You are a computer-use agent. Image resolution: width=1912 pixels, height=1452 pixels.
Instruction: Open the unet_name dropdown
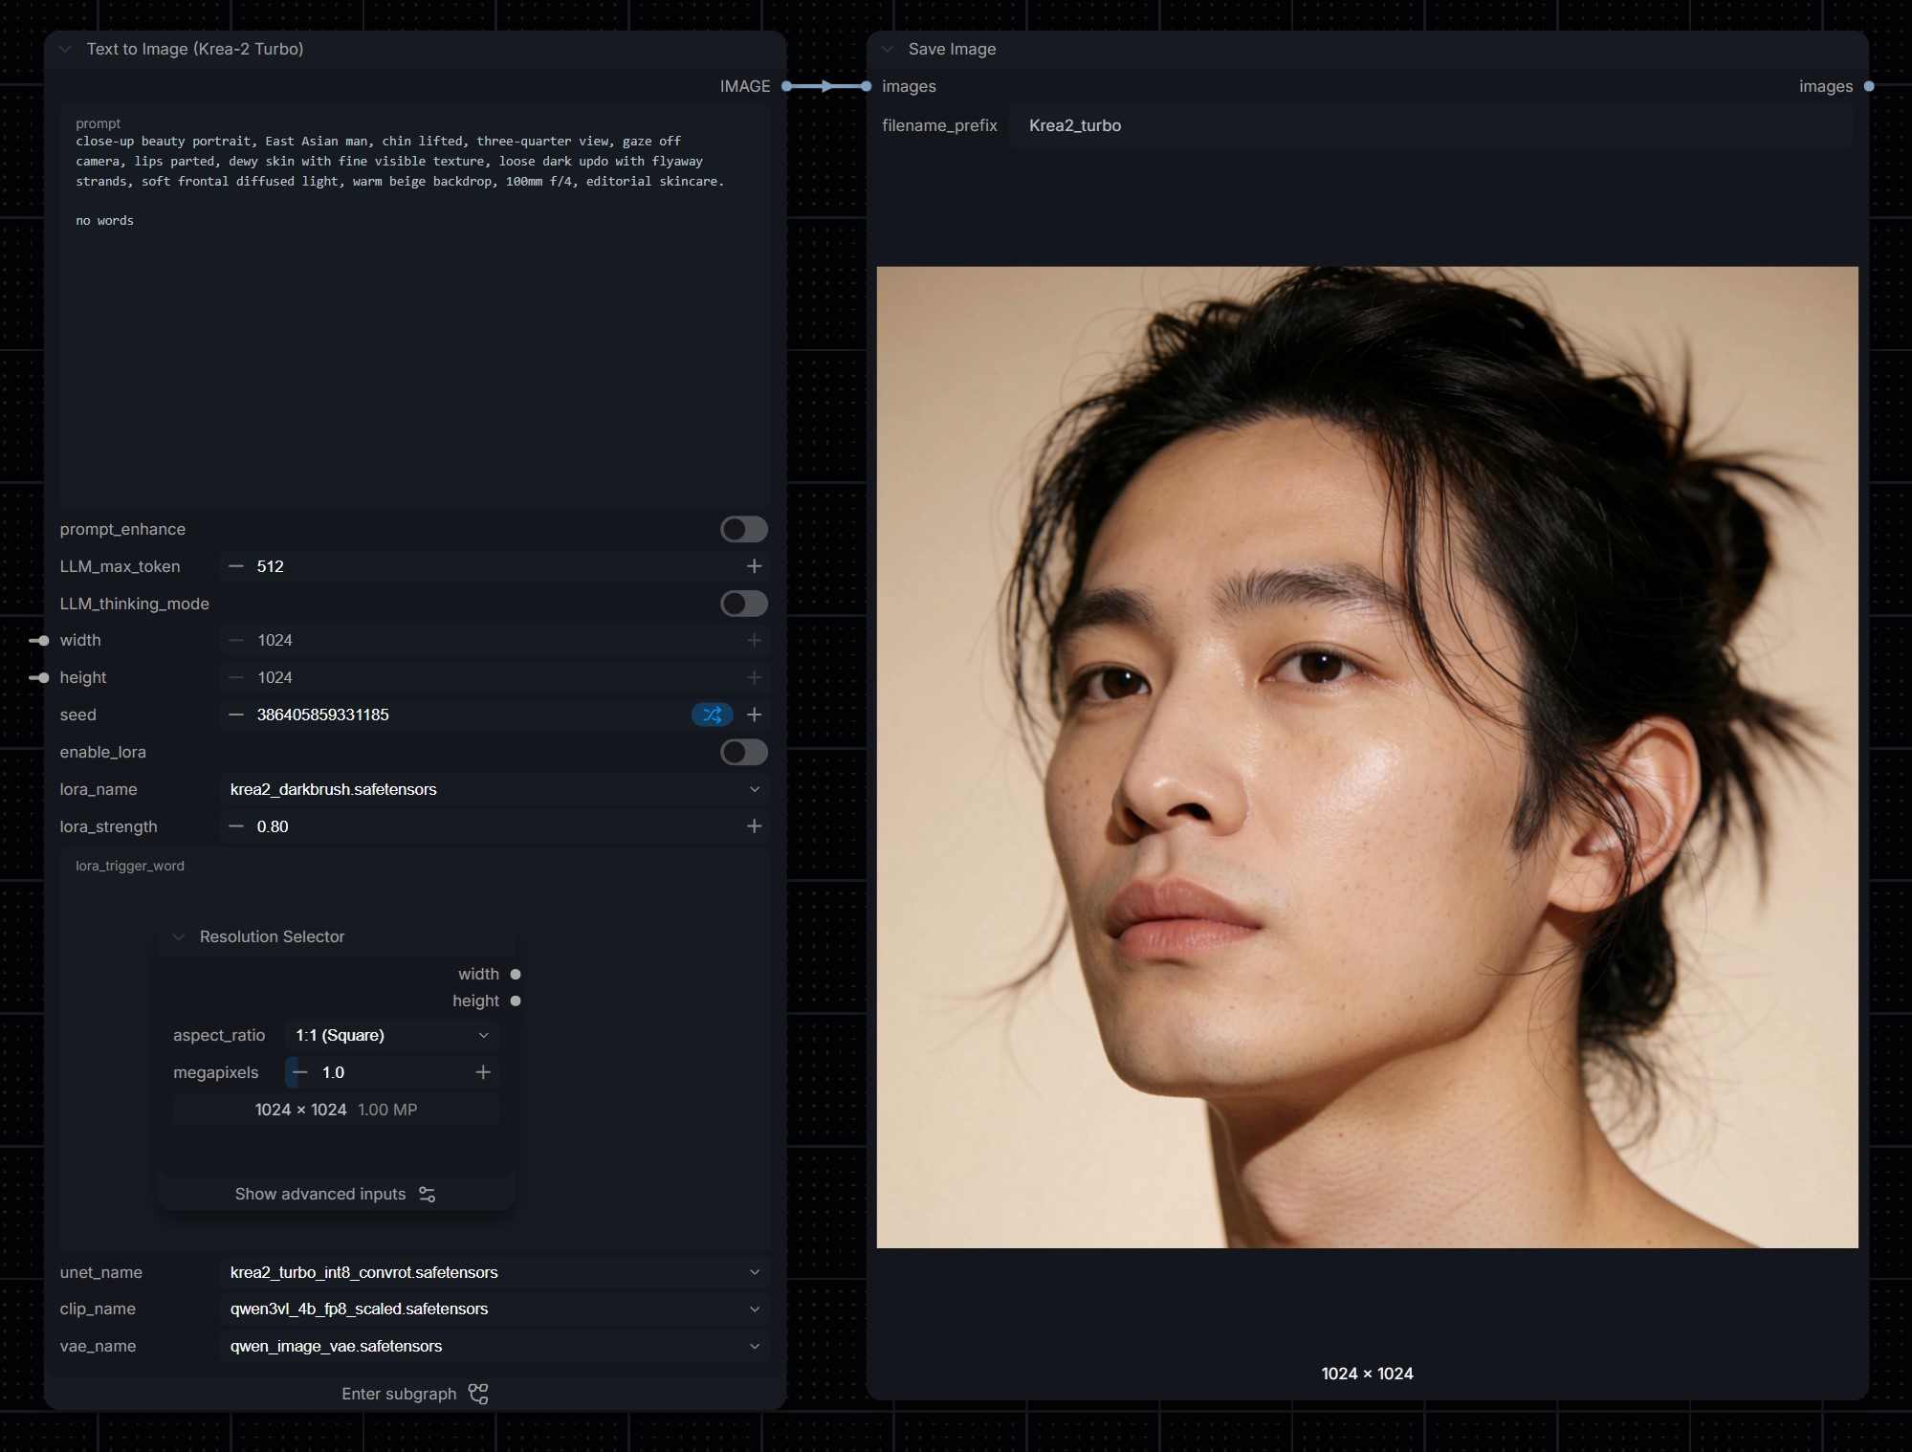coord(494,1272)
